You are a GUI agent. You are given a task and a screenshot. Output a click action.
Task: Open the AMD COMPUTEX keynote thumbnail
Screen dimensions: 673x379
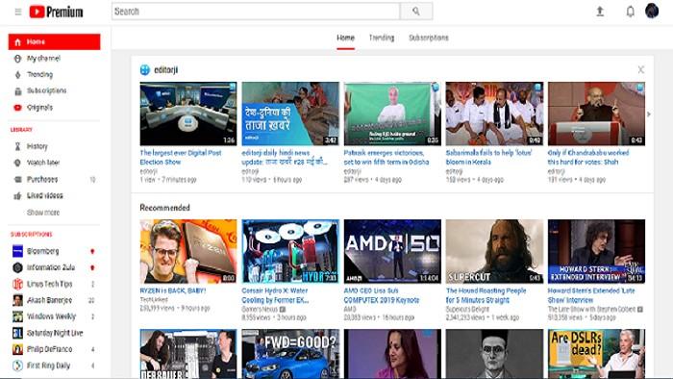point(392,251)
